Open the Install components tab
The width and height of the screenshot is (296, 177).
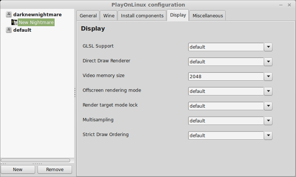point(142,16)
